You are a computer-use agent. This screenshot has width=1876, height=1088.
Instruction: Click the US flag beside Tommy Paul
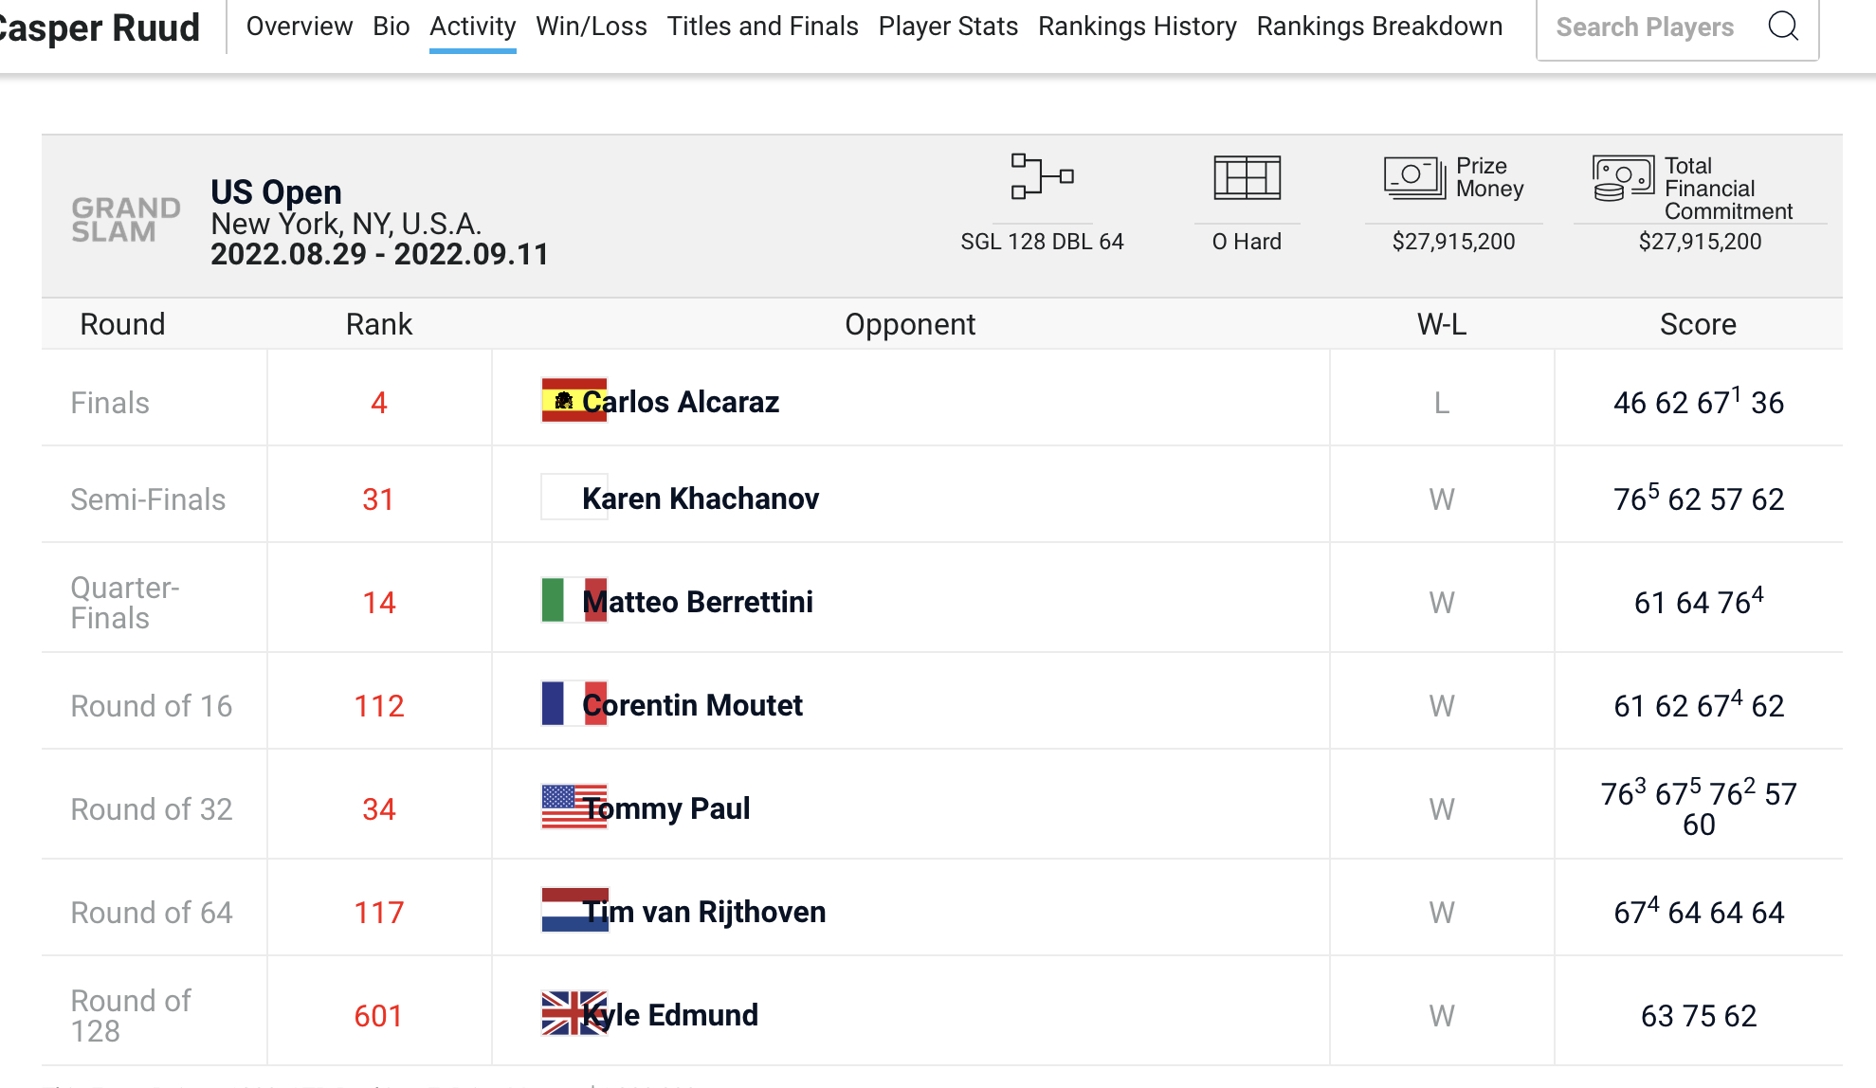pos(574,807)
